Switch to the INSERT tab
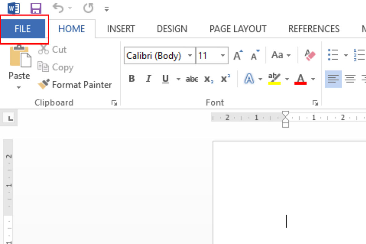The image size is (366, 244). 121,28
